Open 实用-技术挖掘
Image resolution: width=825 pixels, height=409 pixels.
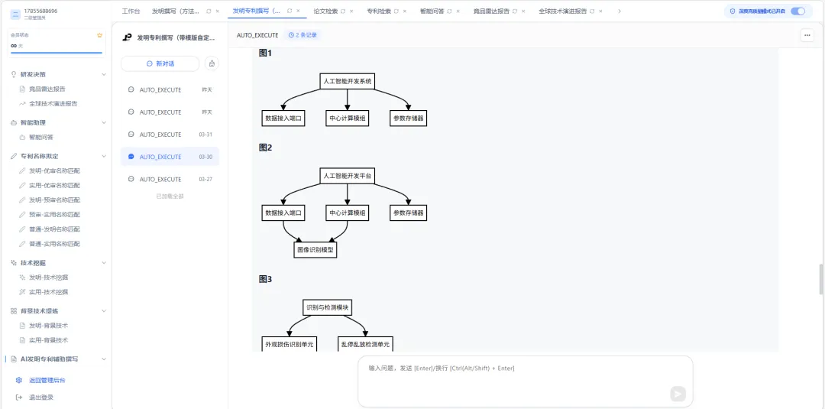[x=48, y=292]
